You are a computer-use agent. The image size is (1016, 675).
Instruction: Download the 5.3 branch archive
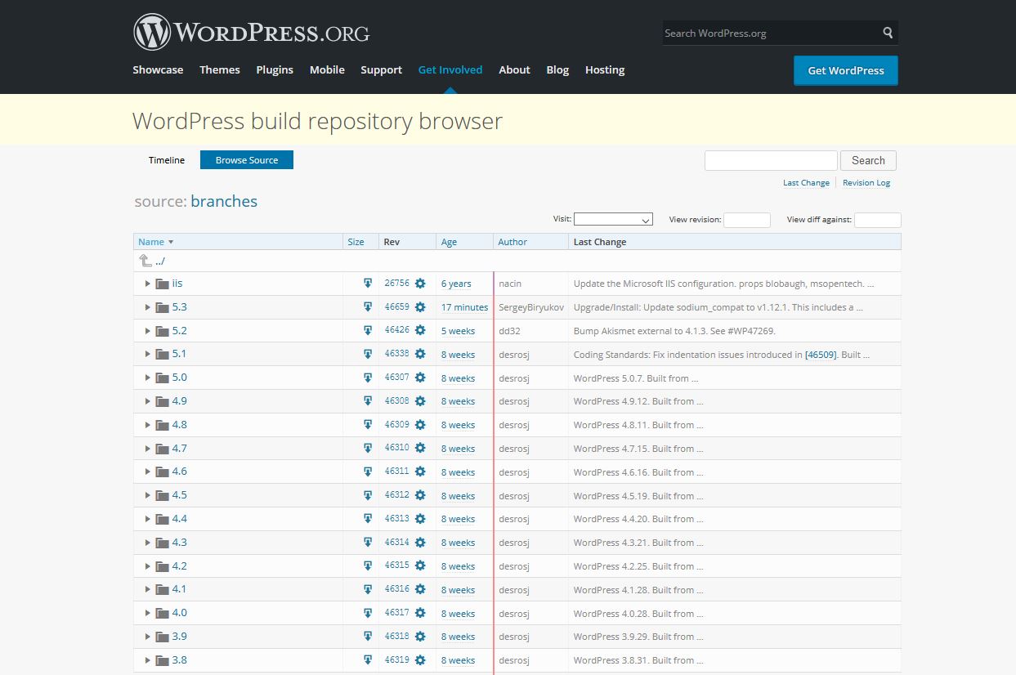(x=368, y=307)
